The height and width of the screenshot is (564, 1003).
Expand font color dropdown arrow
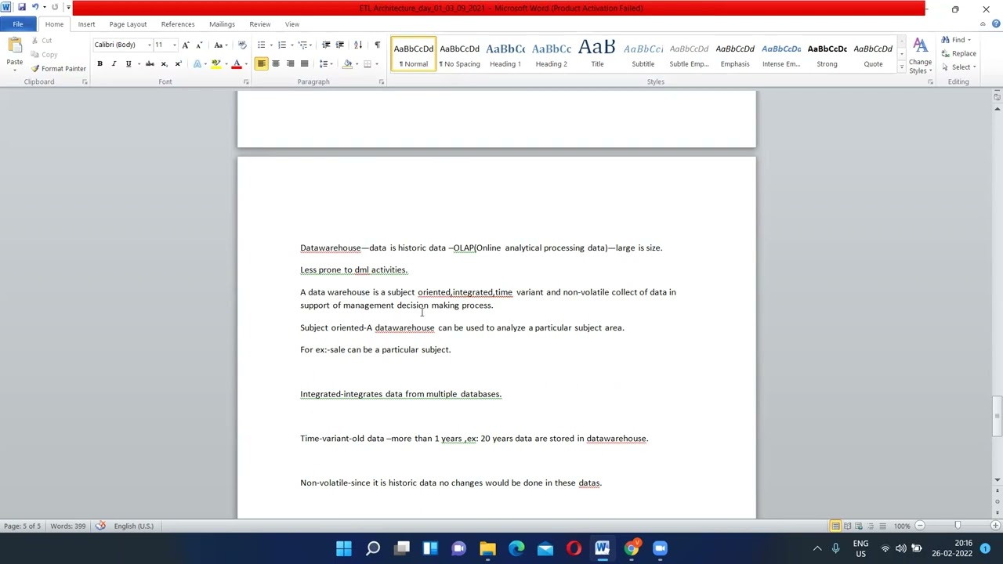[x=245, y=63]
